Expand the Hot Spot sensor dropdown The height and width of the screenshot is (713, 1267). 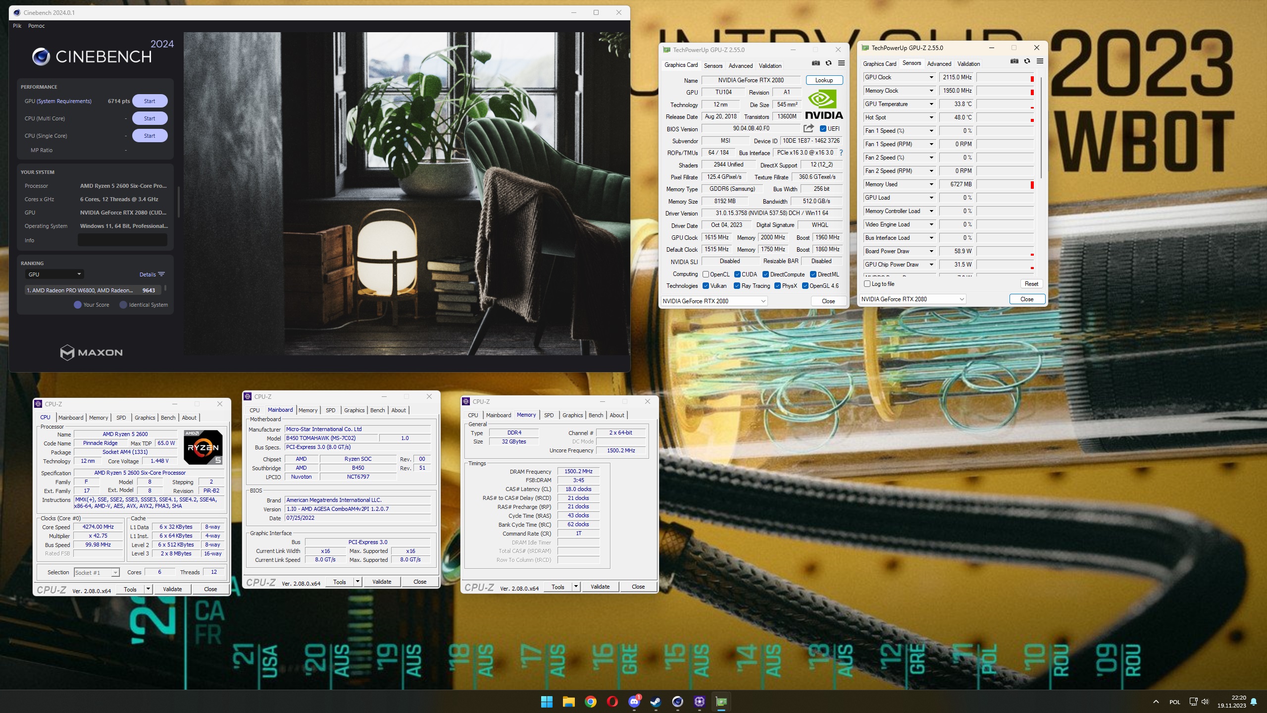931,117
